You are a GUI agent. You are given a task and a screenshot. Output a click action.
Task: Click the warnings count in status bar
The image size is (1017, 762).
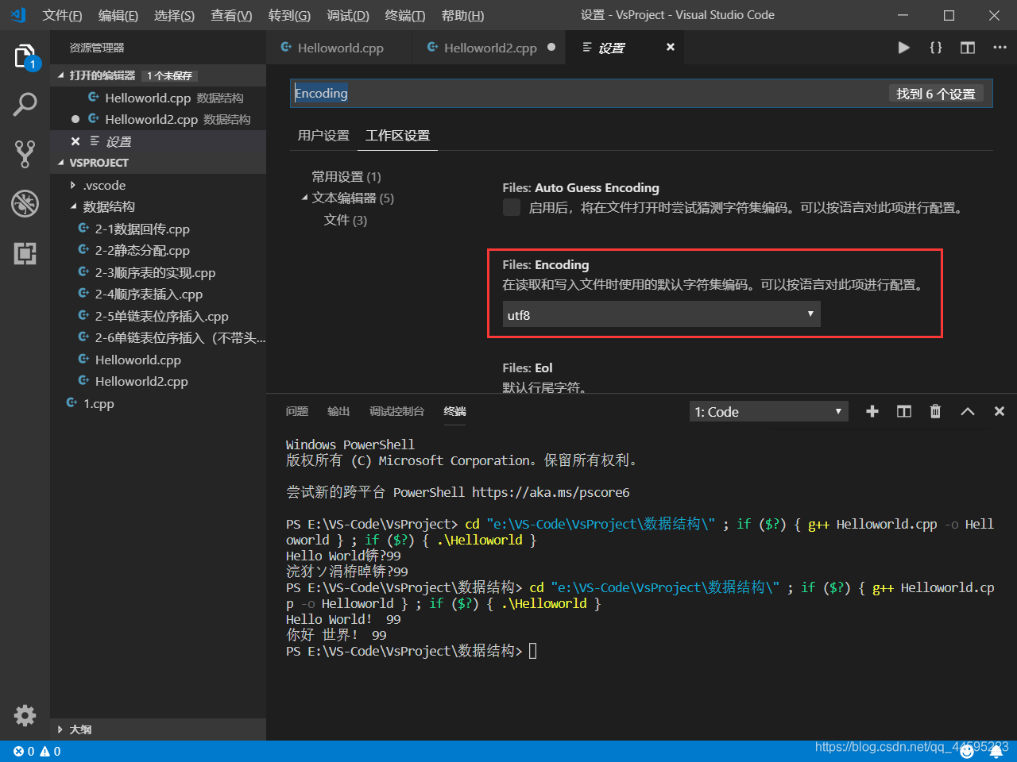51,751
